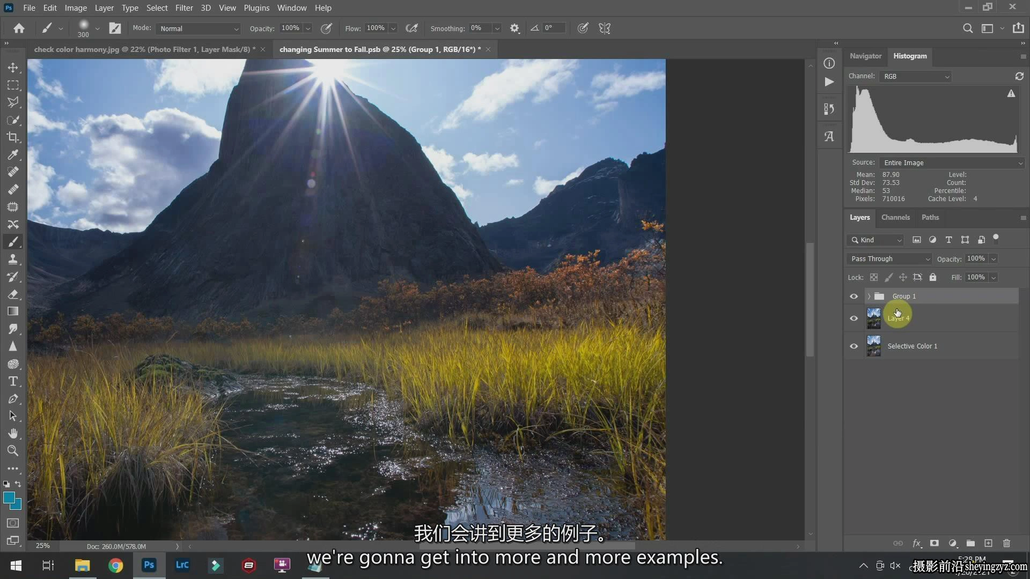Select the Eraser tool
The height and width of the screenshot is (579, 1030).
coord(13,294)
